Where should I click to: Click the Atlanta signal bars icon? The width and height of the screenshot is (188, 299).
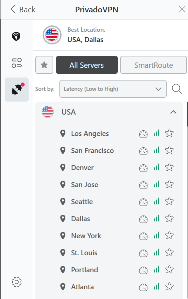point(156,286)
